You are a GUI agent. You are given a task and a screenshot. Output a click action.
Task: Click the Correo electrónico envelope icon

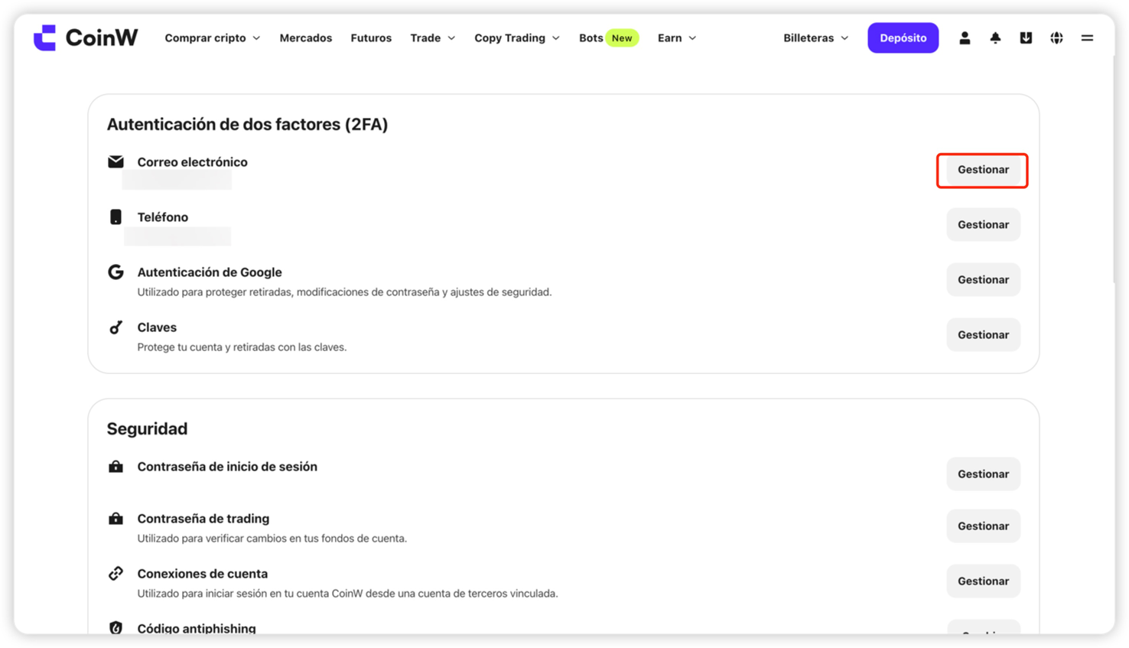(x=116, y=161)
